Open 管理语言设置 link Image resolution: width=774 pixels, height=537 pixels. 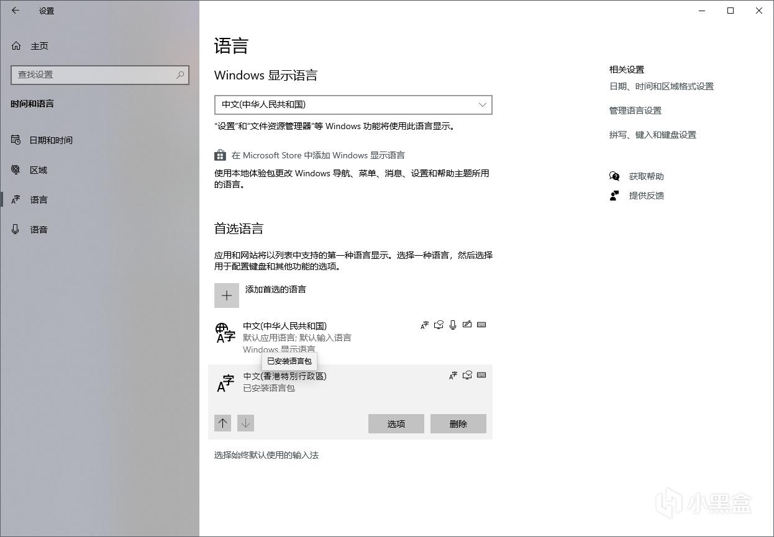[x=635, y=111]
